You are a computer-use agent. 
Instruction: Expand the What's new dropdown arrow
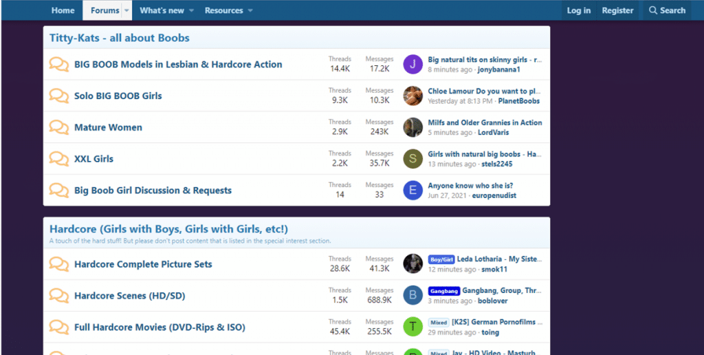click(x=191, y=10)
